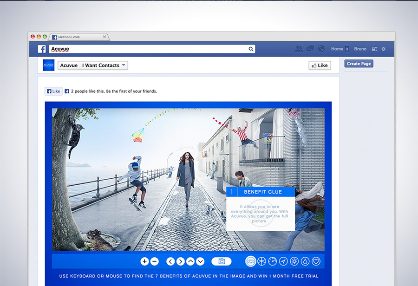This screenshot has height=286, width=418.
Task: Click the cat climbing the tree
Action: coord(75,136)
